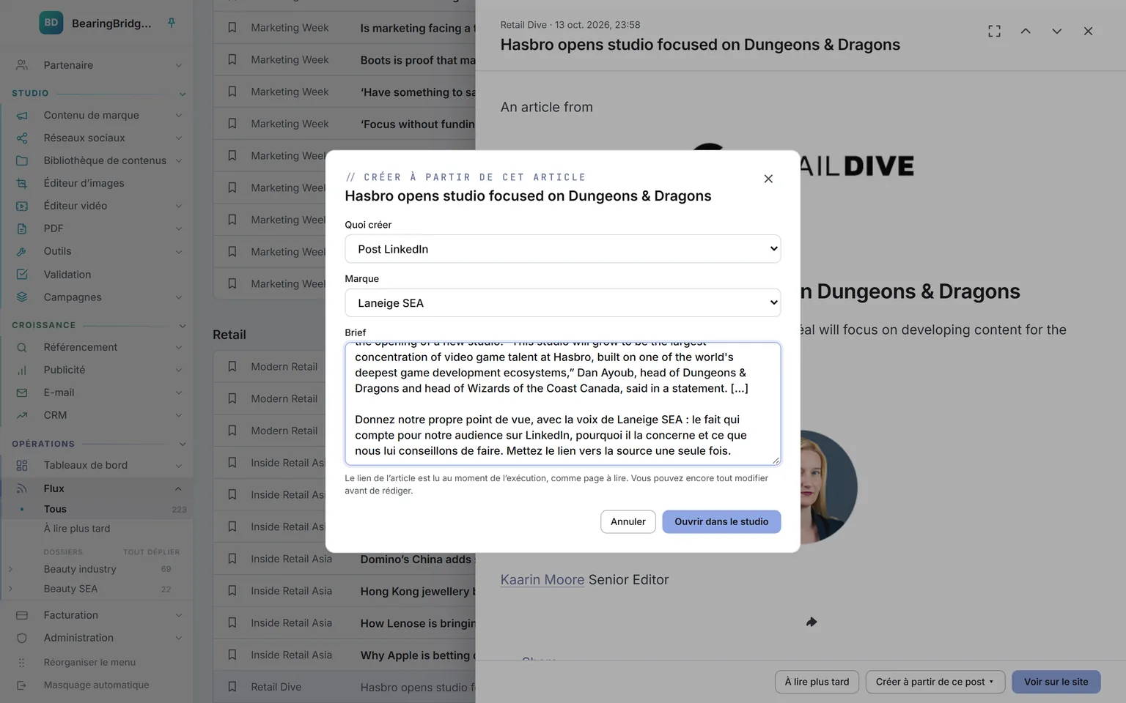Click the À lire plus tard button
The height and width of the screenshot is (703, 1126).
click(x=817, y=682)
